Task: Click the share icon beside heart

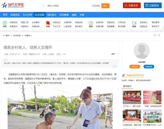Action: [x=159, y=35]
